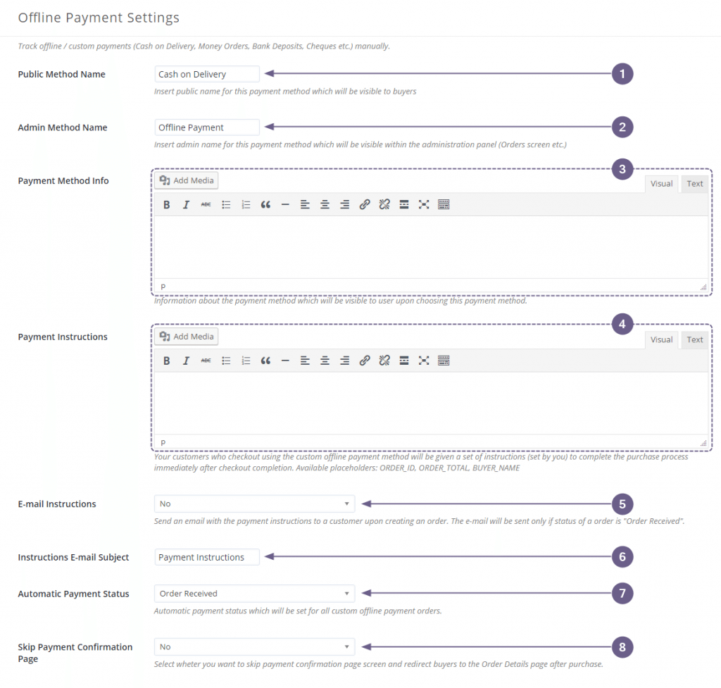Open the E-mail Instructions dropdown
The height and width of the screenshot is (688, 721).
253,503
